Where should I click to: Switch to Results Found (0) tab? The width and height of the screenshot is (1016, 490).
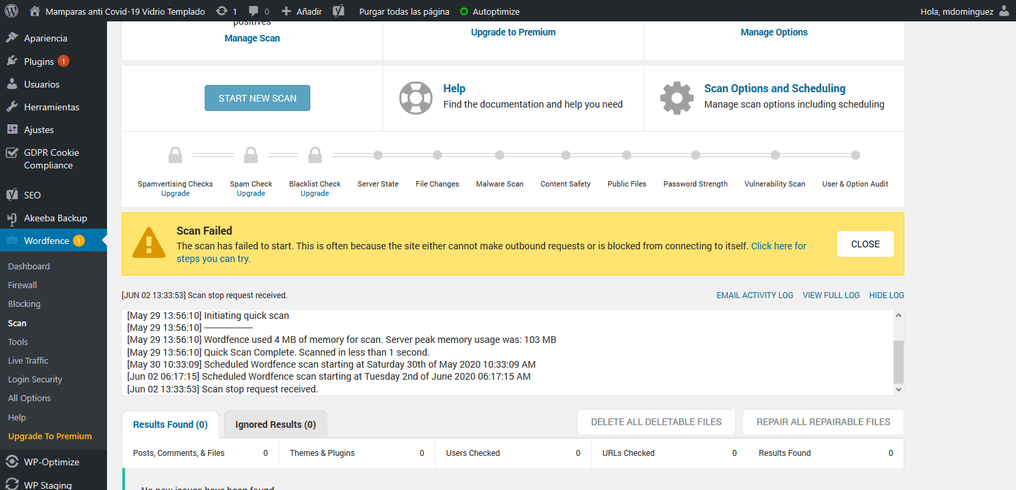pyautogui.click(x=171, y=424)
